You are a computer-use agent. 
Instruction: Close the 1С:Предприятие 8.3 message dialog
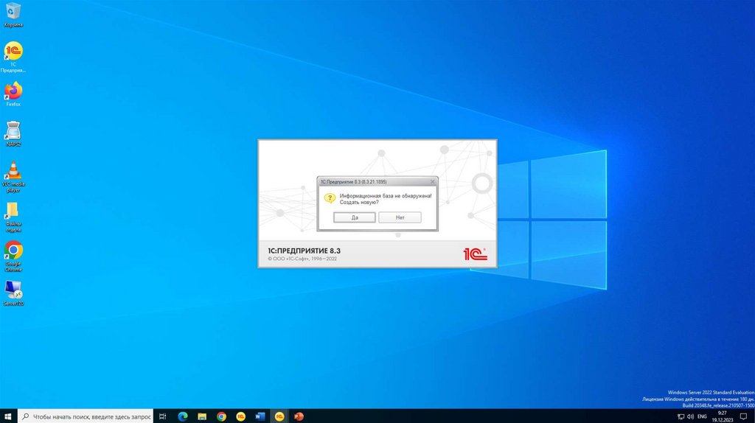point(432,182)
